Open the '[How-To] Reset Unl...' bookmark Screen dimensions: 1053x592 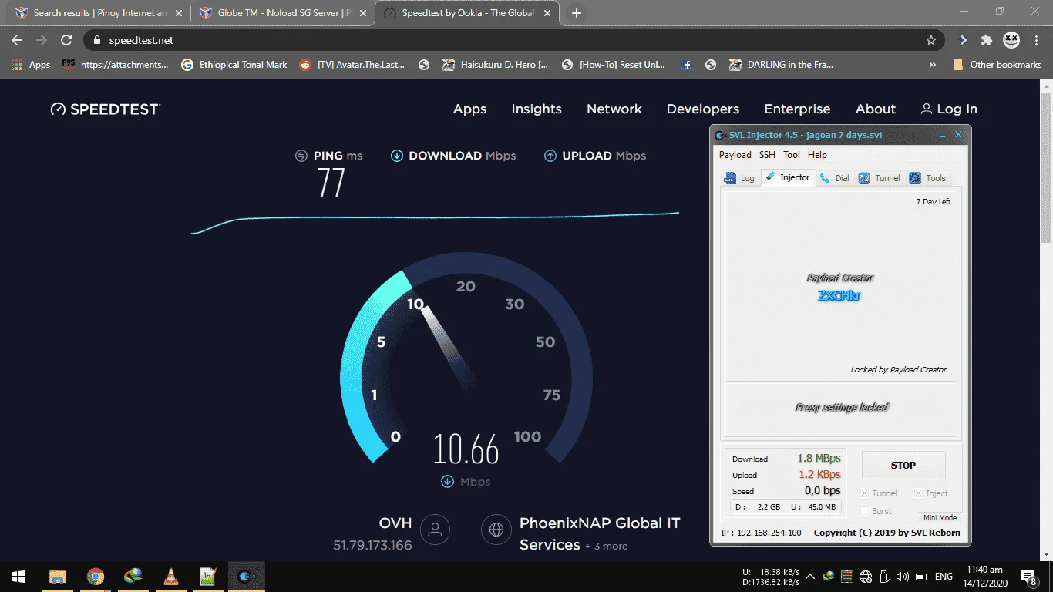coord(614,65)
